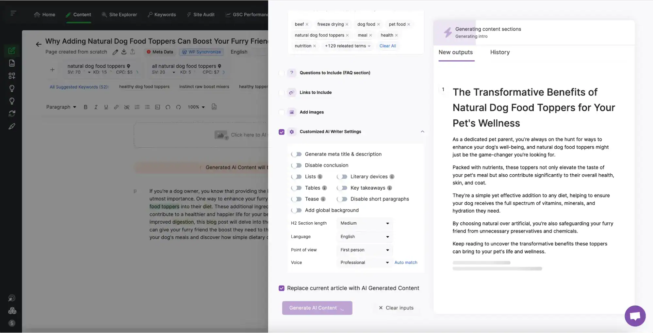The width and height of the screenshot is (653, 333).
Task: Click the Auto match voice link
Action: [406, 262]
